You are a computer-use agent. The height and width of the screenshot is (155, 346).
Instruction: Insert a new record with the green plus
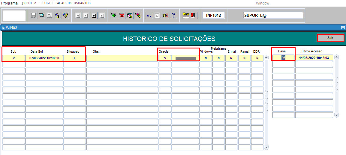[x=114, y=16]
